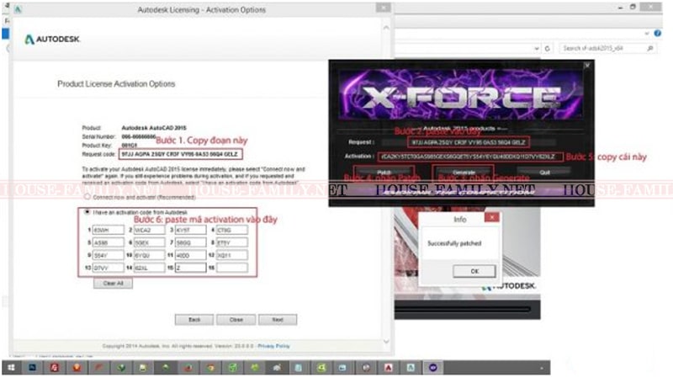Click the Autodesk Licensing title bar app icon
Viewport: 673px width, 383px height.
point(18,9)
